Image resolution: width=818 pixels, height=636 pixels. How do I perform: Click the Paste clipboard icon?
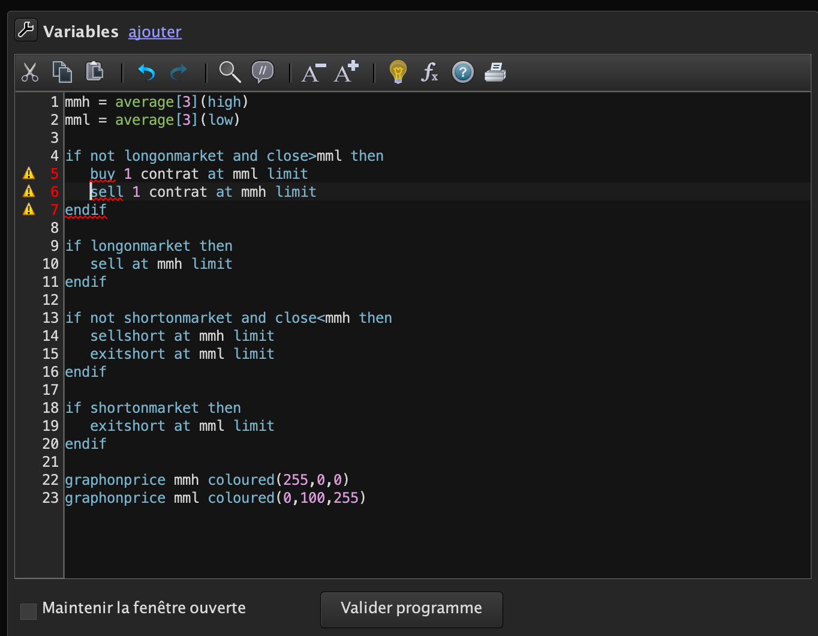click(x=94, y=72)
